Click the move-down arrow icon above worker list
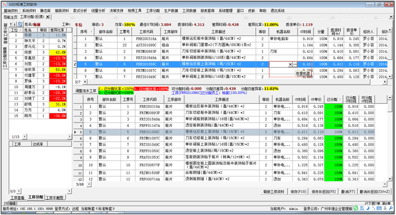This screenshot has height=215, width=396. [15, 24]
